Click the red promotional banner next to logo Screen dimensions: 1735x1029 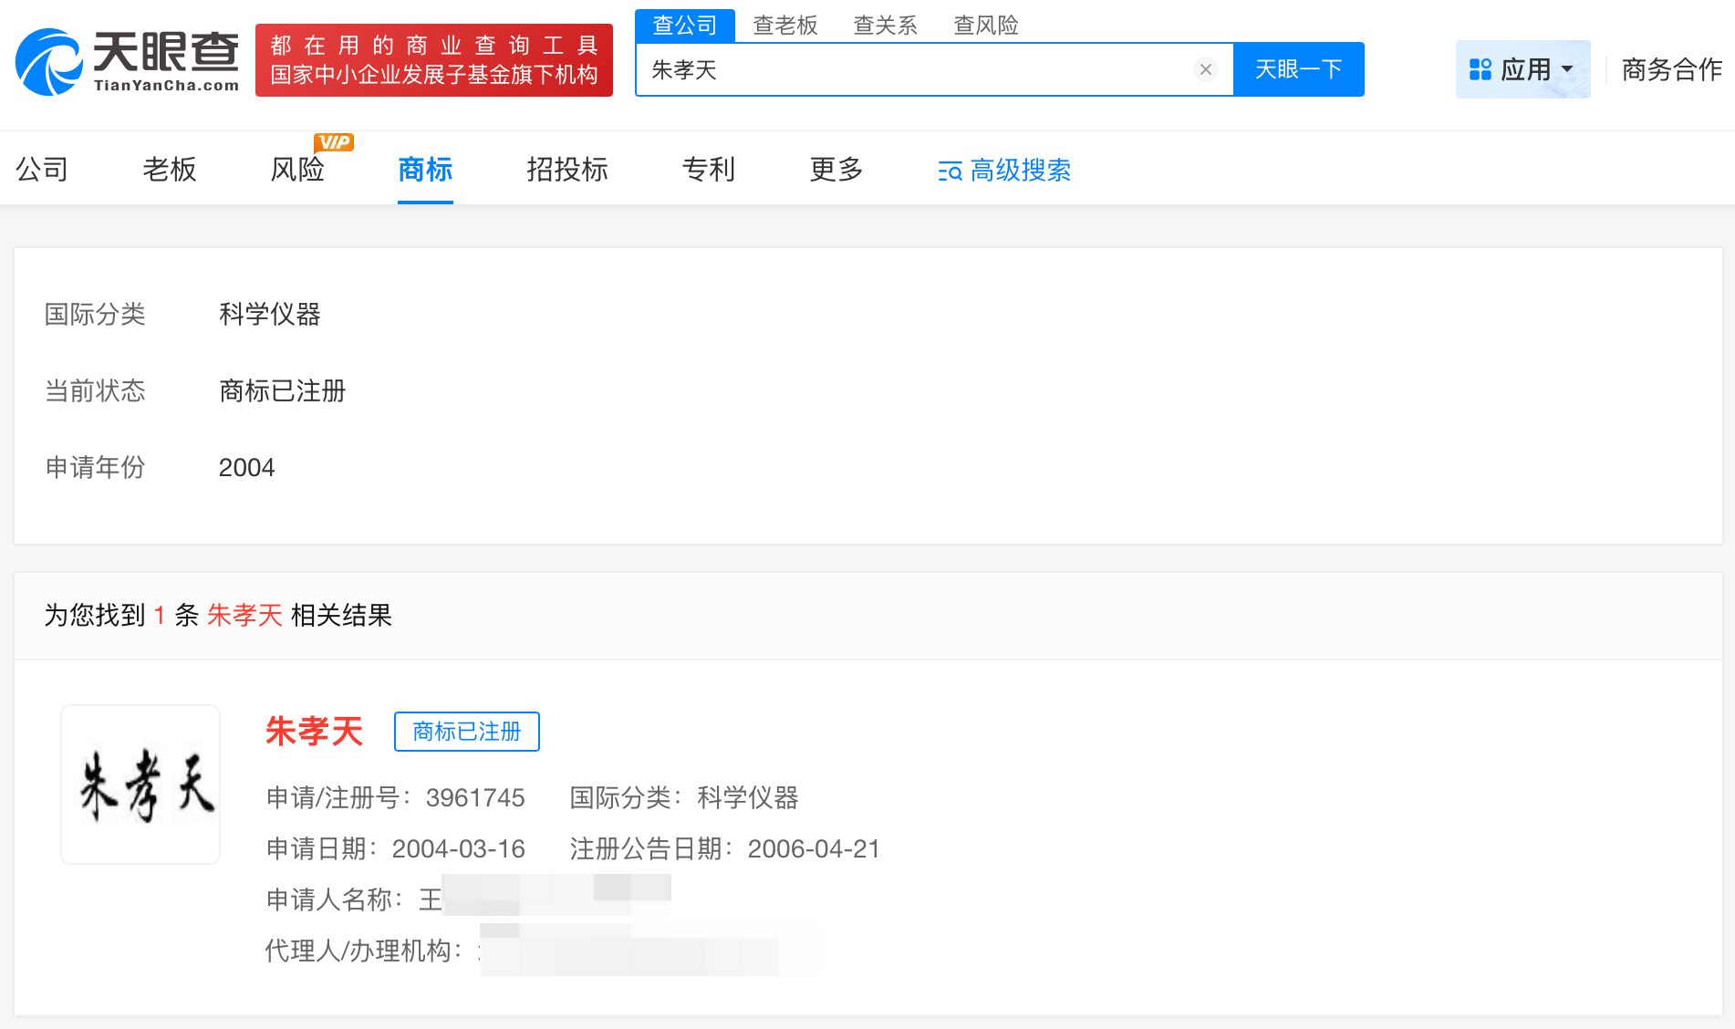tap(435, 57)
